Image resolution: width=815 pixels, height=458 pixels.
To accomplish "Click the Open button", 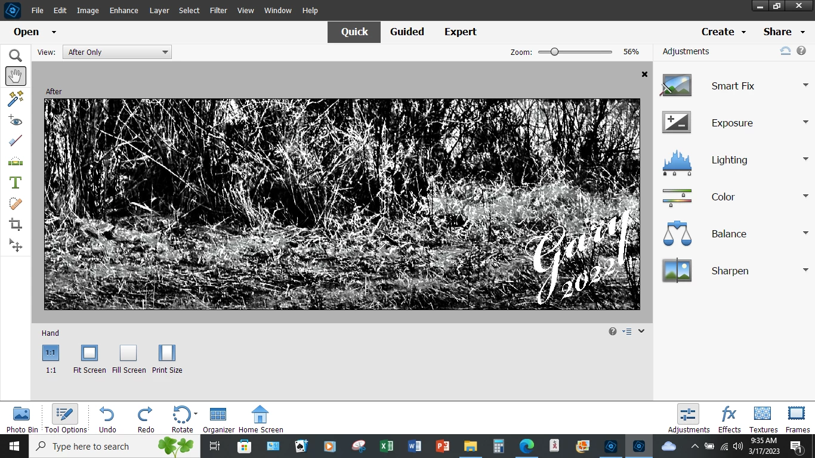I will point(26,32).
